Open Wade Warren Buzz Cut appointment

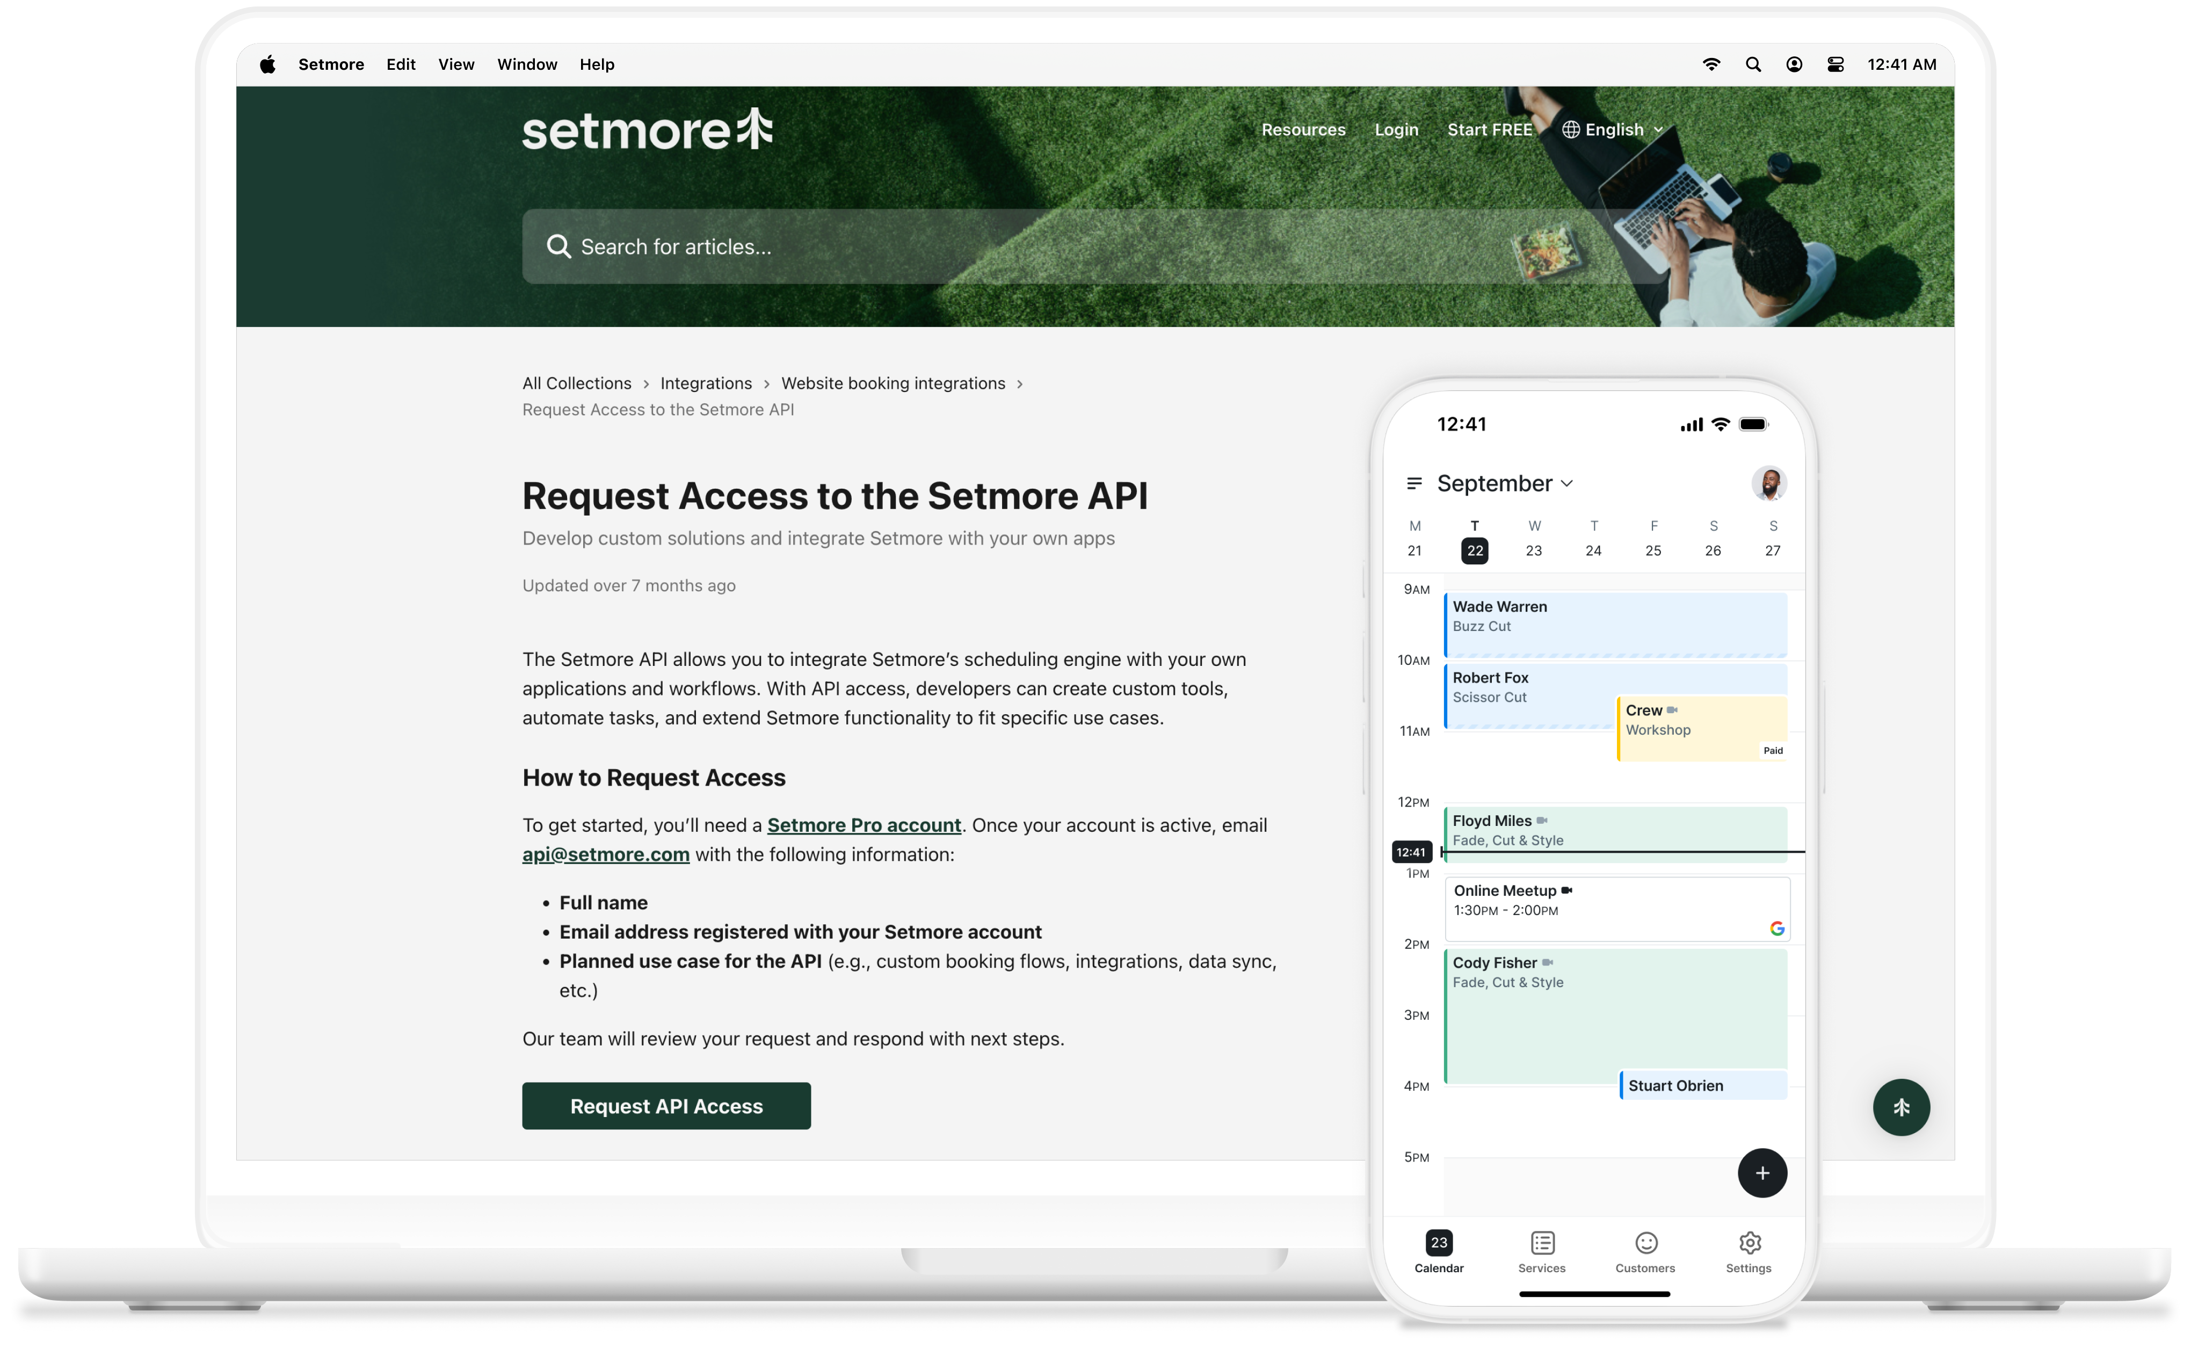[1616, 625]
